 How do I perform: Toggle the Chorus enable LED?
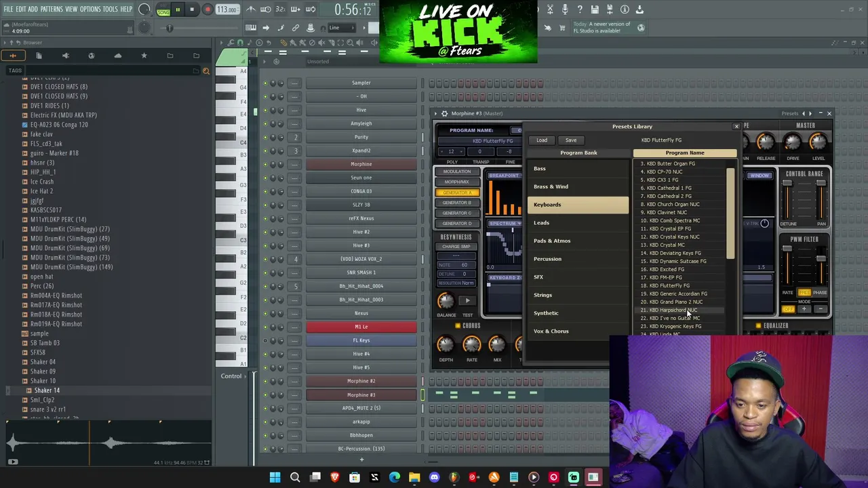pyautogui.click(x=458, y=326)
